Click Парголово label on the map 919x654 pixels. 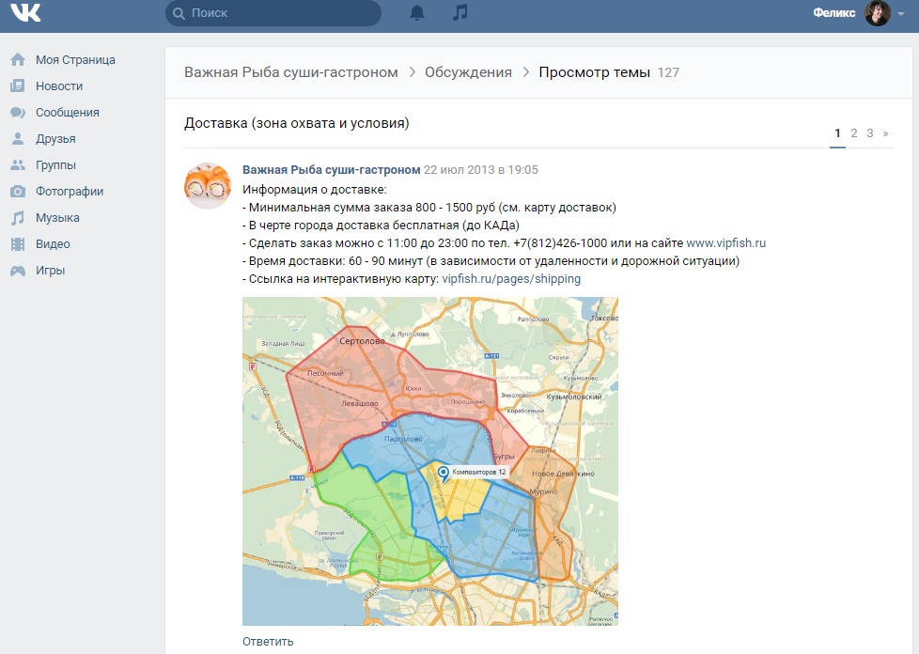pyautogui.click(x=403, y=438)
